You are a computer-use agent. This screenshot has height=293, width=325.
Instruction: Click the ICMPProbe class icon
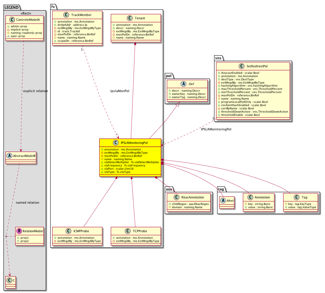[x=68, y=231]
